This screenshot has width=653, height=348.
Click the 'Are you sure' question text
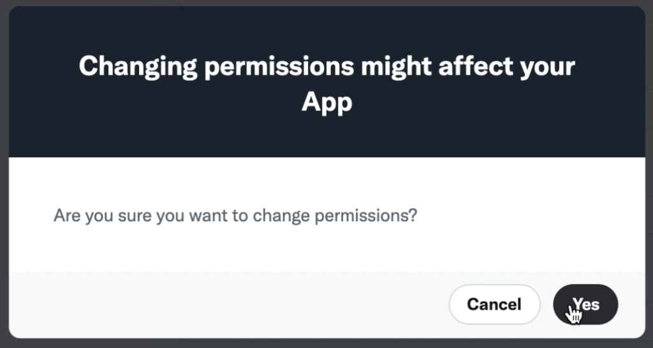pyautogui.click(x=235, y=215)
